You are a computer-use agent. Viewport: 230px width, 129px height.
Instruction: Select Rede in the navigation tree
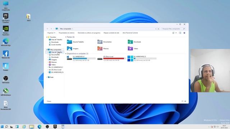coord(50,77)
